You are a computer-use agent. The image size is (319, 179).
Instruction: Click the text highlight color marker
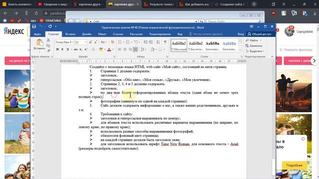pos(101,49)
